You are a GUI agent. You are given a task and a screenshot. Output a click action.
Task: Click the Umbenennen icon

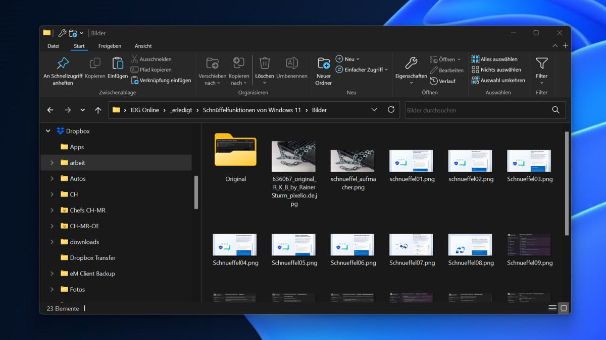292,63
